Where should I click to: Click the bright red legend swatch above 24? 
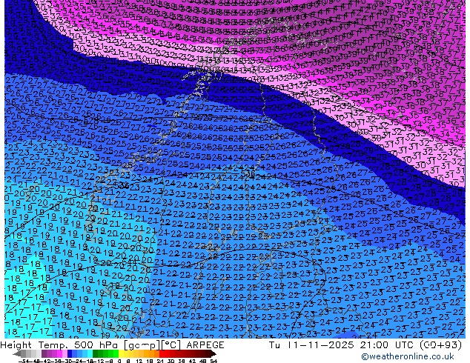tap(162, 353)
